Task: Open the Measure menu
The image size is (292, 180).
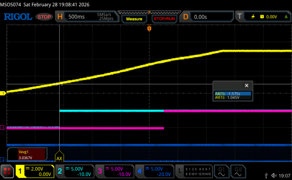Action: tap(134, 19)
